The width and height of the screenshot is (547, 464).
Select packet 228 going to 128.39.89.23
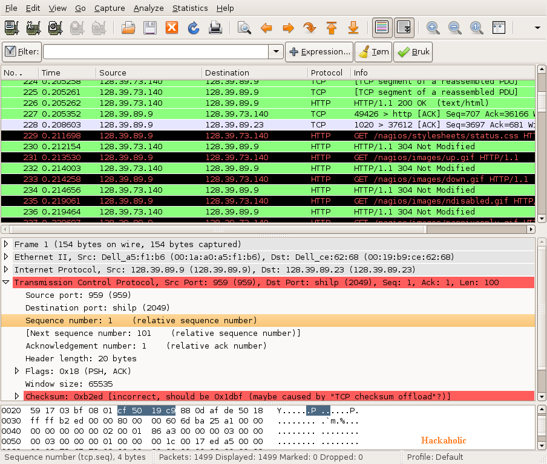268,124
